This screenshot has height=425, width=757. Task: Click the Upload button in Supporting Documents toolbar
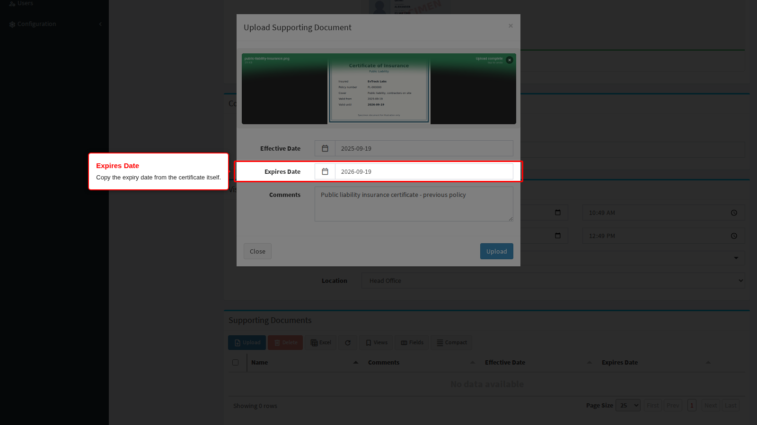pos(247,343)
